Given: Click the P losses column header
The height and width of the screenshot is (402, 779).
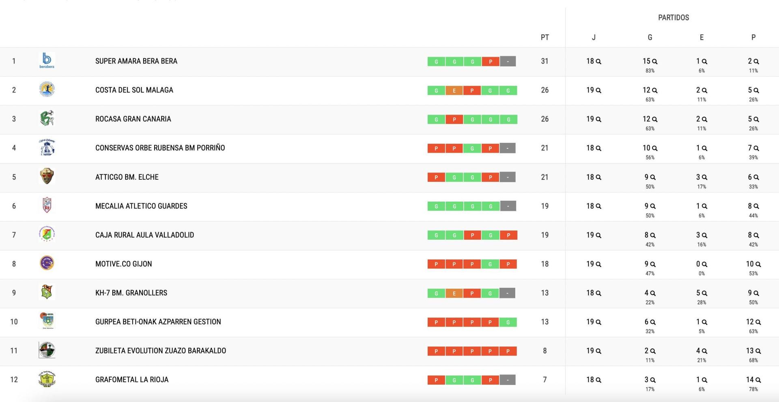Looking at the screenshot, I should 753,37.
